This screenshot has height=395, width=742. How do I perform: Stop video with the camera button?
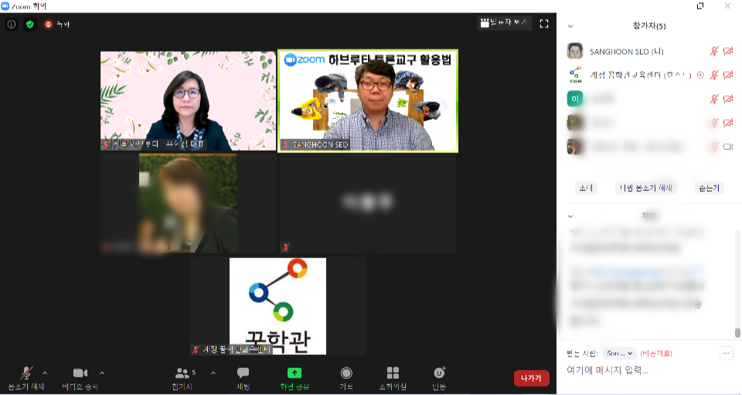80,378
